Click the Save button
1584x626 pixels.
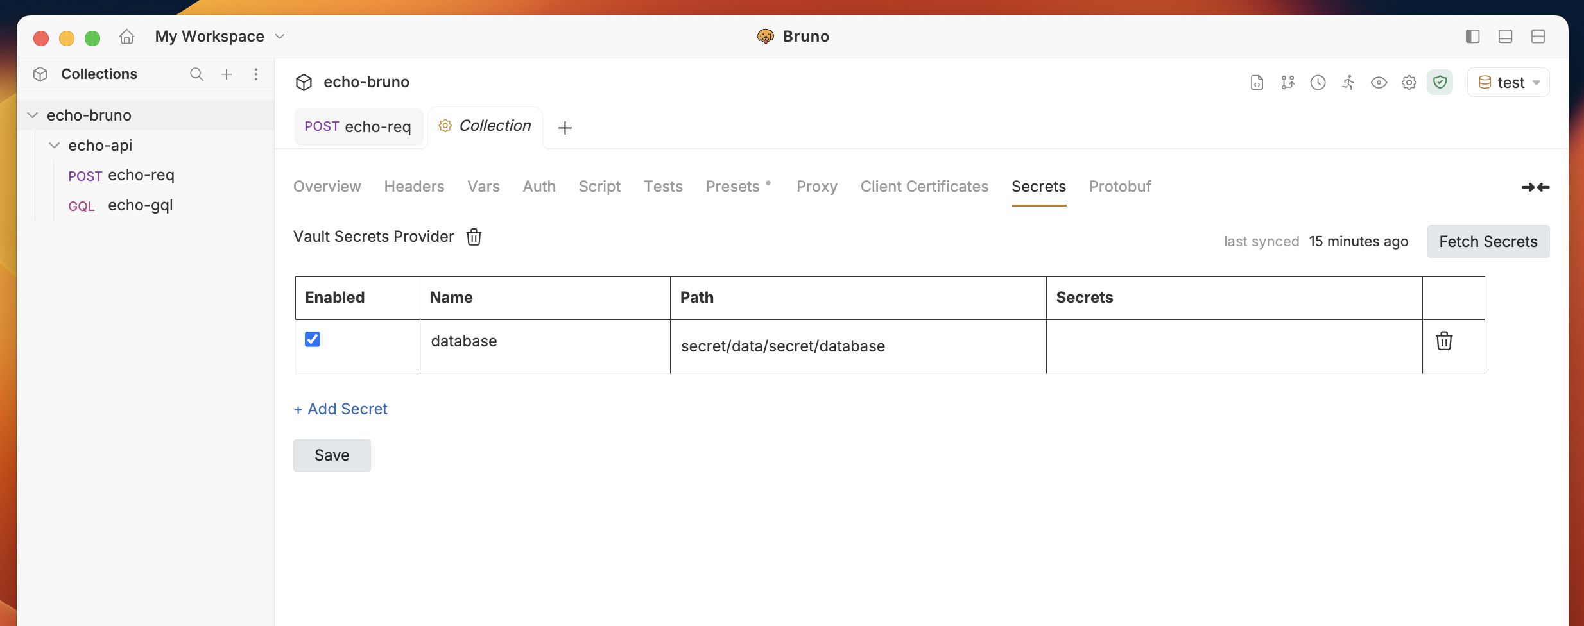point(332,455)
